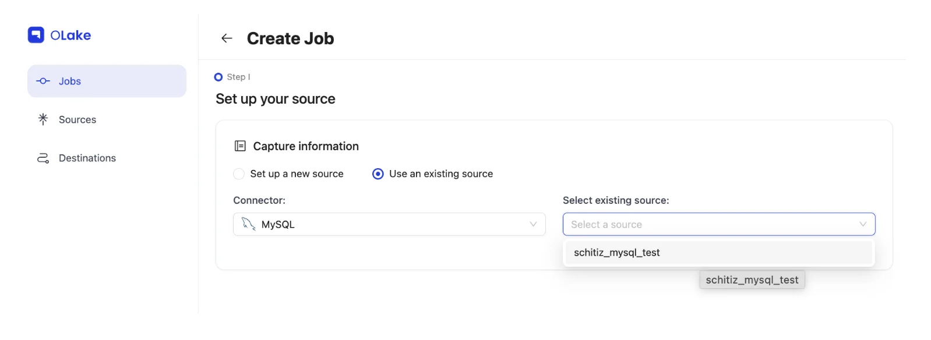931x340 pixels.
Task: Select the 'Set up a new source' radio button
Action: click(239, 174)
